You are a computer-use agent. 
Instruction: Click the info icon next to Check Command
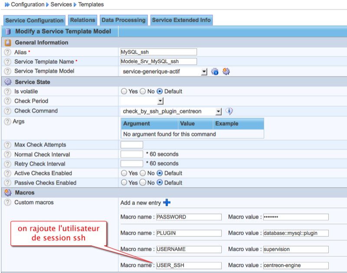coord(229,111)
